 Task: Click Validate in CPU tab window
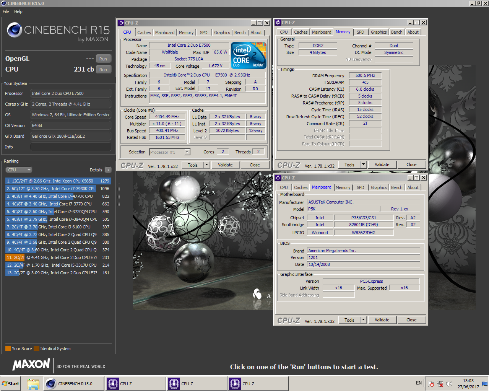226,165
